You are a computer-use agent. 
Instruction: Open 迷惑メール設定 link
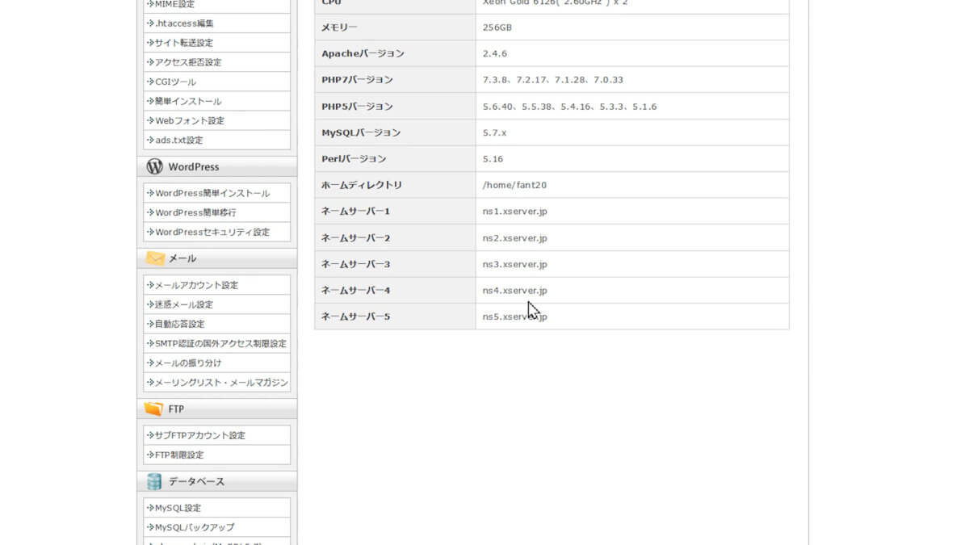pyautogui.click(x=184, y=304)
